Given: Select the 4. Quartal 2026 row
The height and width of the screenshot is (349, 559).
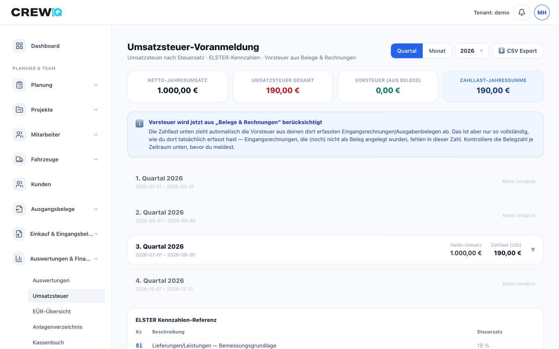Looking at the screenshot, I should tap(335, 284).
